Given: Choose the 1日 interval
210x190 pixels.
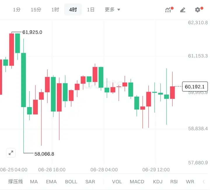Looking at the screenshot, I should [x=91, y=10].
